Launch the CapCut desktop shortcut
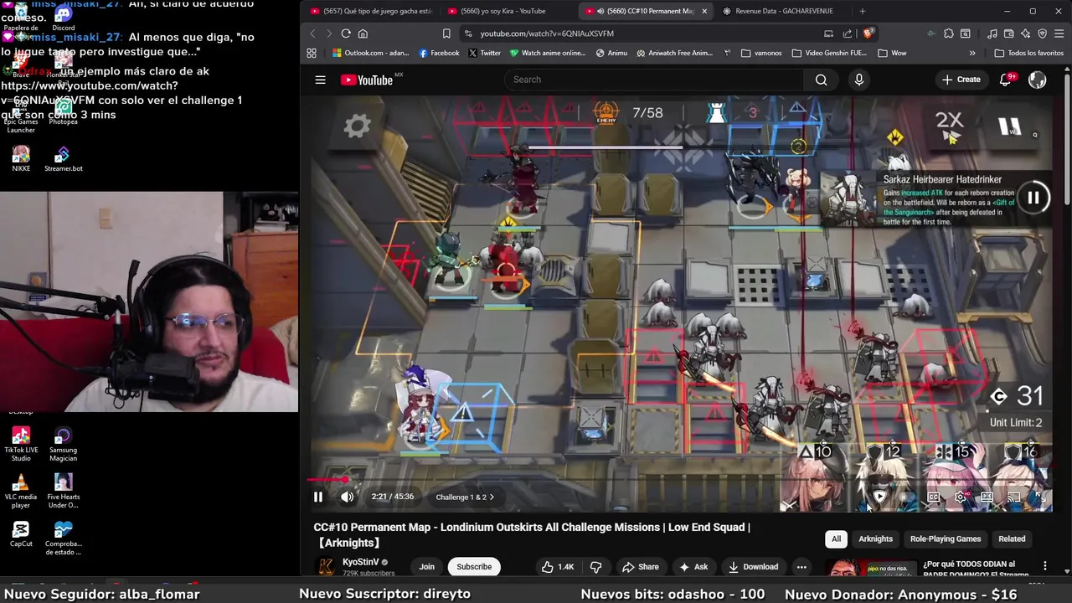Screen dimensions: 1072x603 (21, 533)
